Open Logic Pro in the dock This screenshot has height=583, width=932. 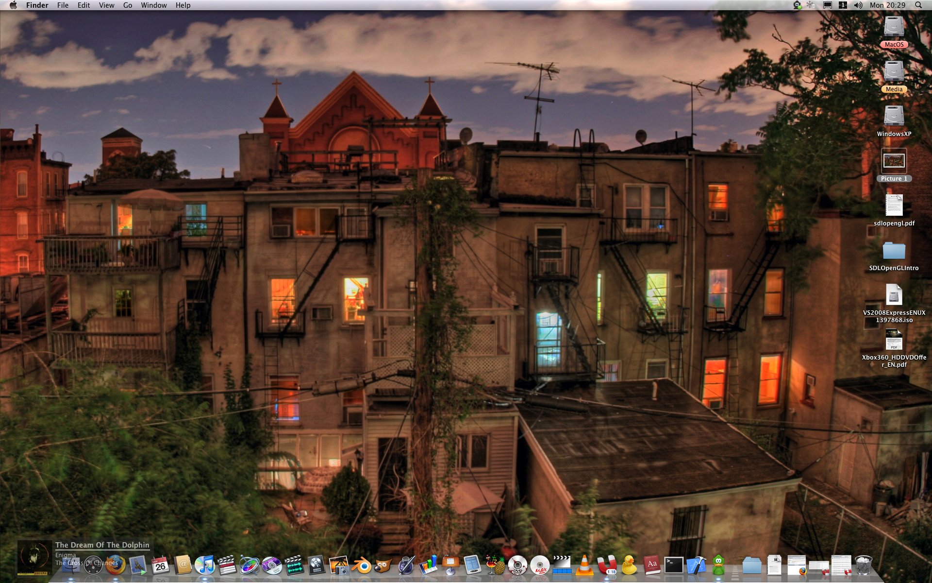[x=316, y=566]
